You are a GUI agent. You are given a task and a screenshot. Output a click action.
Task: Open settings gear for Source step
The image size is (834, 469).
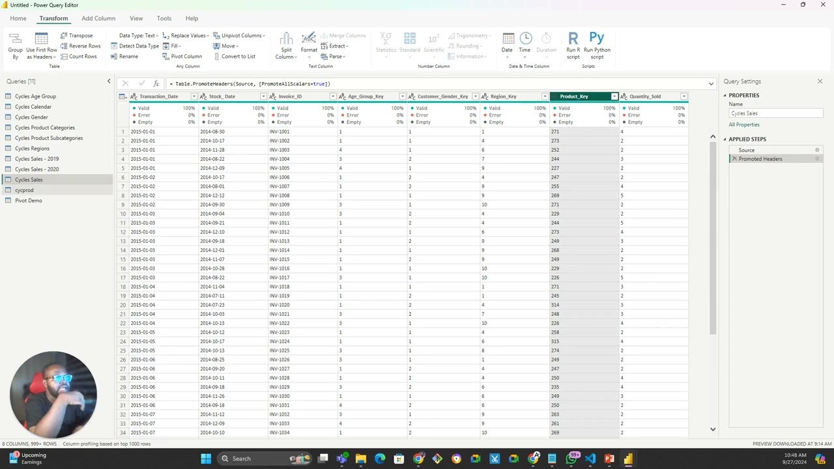point(817,150)
